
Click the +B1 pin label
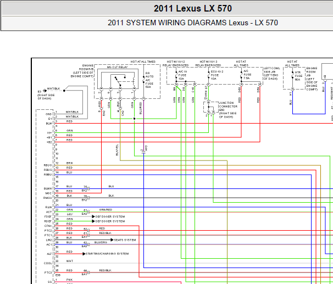point(49,137)
